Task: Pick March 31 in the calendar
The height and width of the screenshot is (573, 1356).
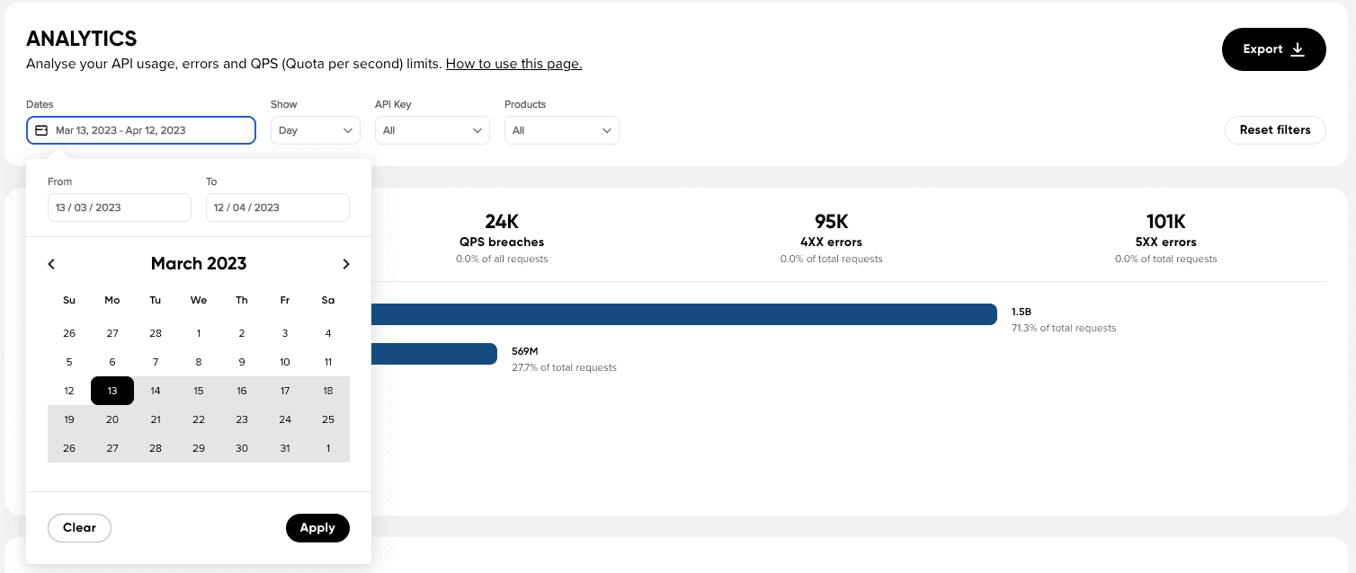Action: [285, 448]
